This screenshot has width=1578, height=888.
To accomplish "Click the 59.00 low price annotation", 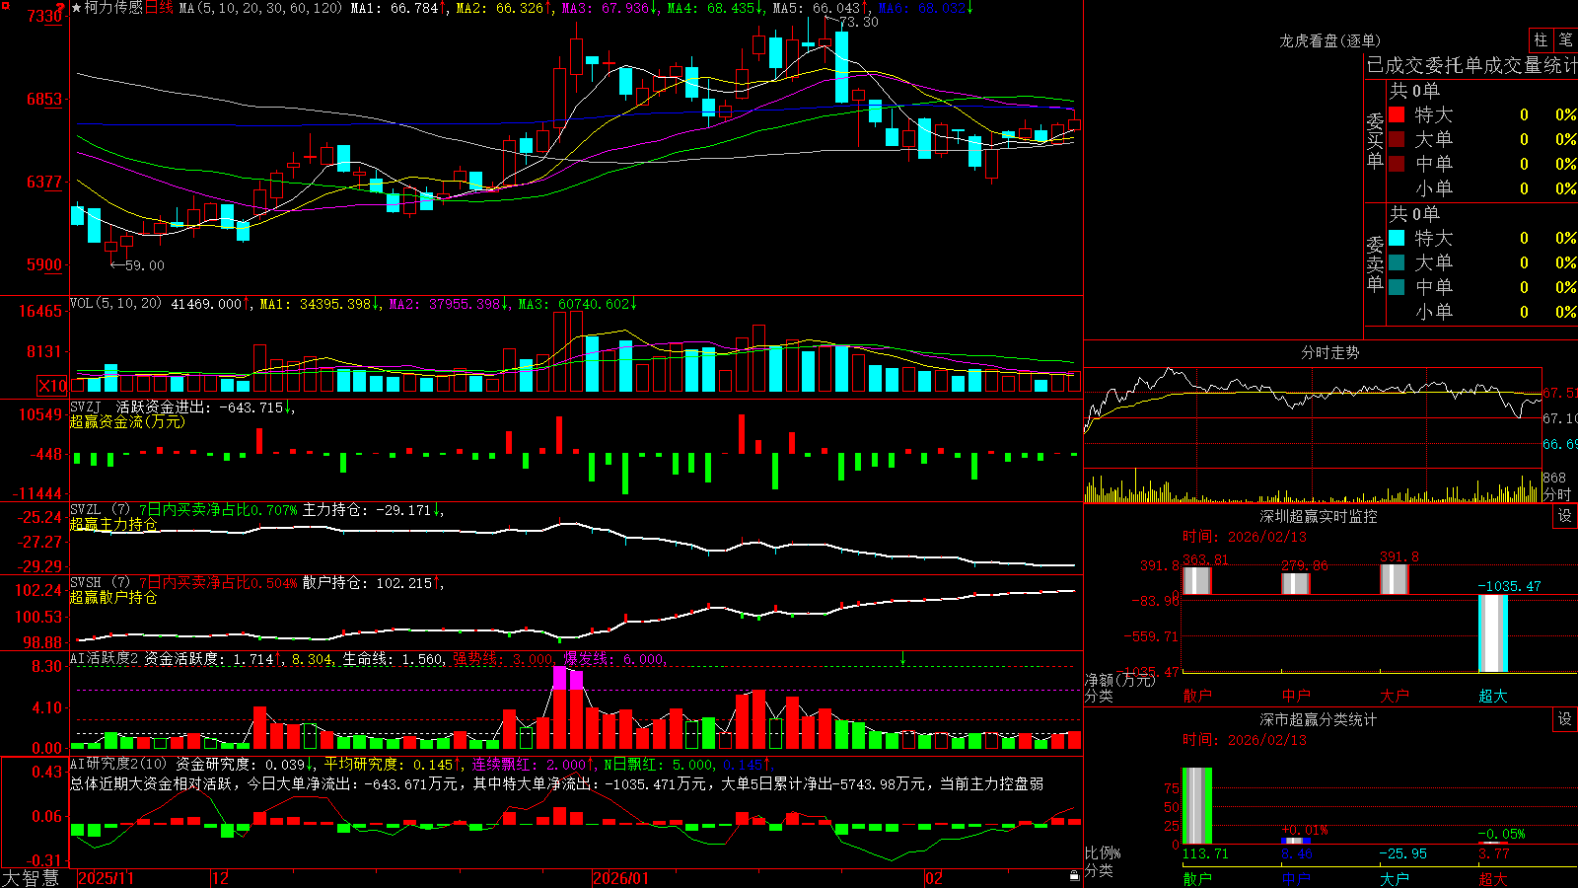I will click(145, 265).
